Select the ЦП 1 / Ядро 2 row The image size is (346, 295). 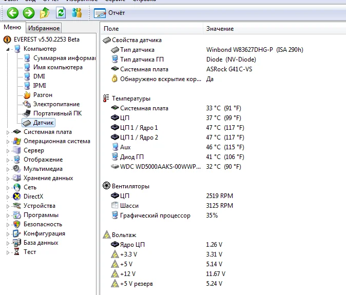click(223, 137)
